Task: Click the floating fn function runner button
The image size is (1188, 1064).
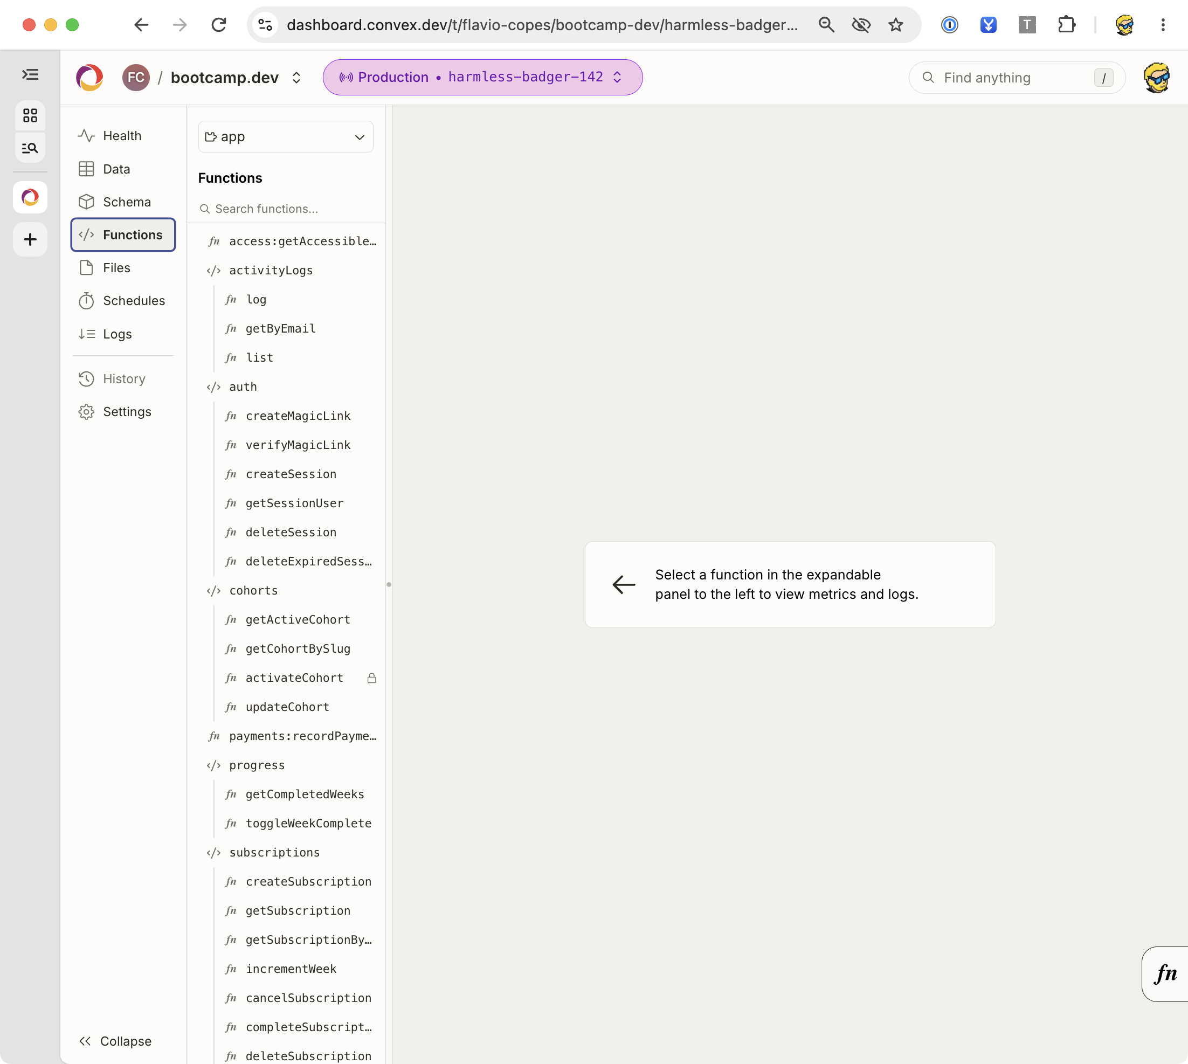Action: point(1165,973)
